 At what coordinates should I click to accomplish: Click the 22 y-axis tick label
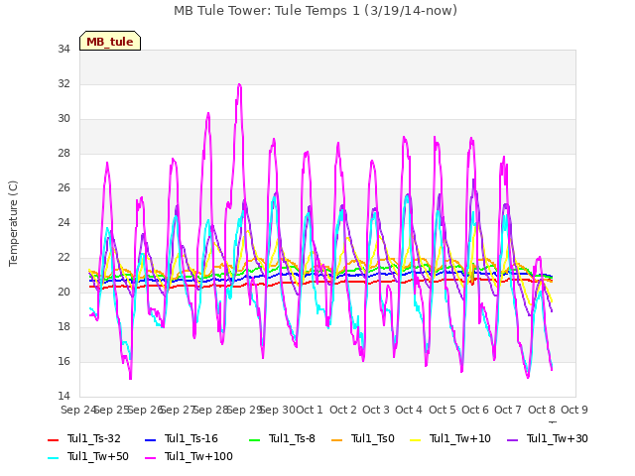click(x=63, y=258)
